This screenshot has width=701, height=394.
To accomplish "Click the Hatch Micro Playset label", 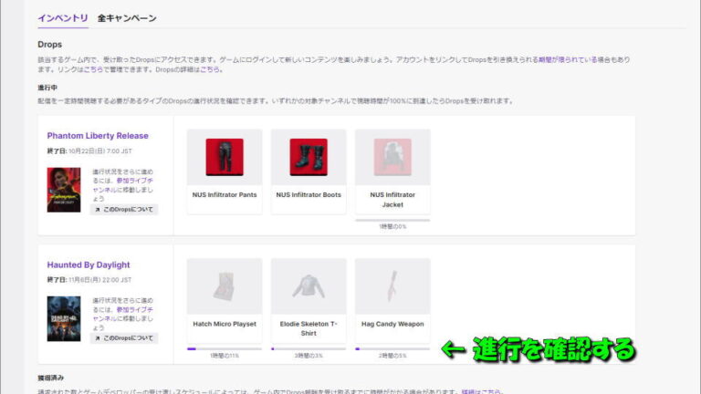I will (225, 324).
